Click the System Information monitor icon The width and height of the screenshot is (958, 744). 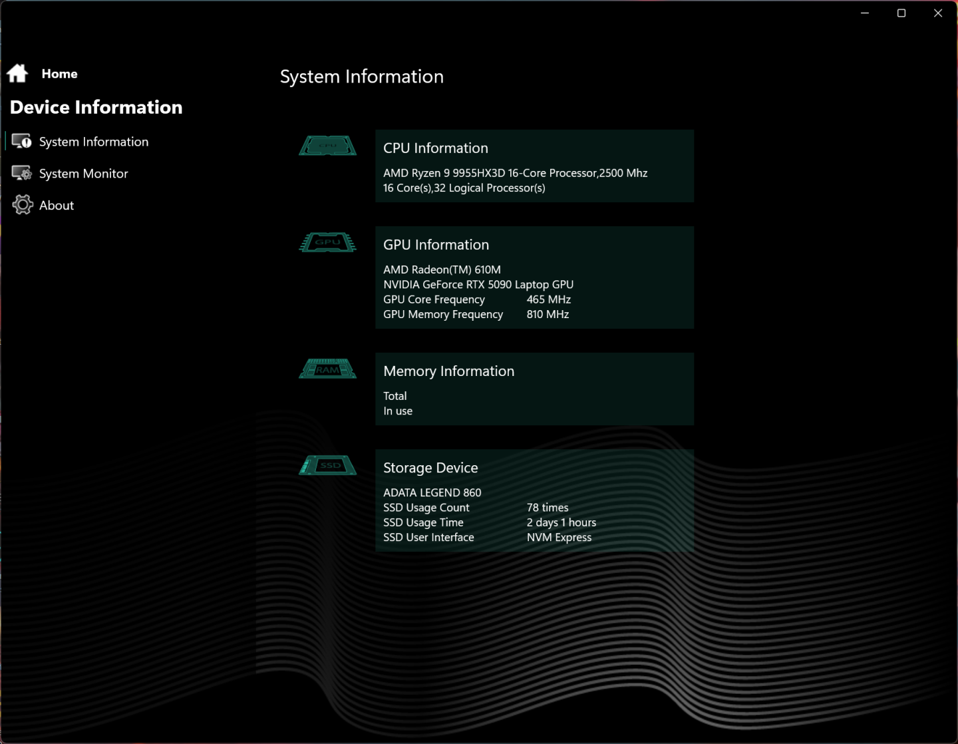(x=21, y=141)
